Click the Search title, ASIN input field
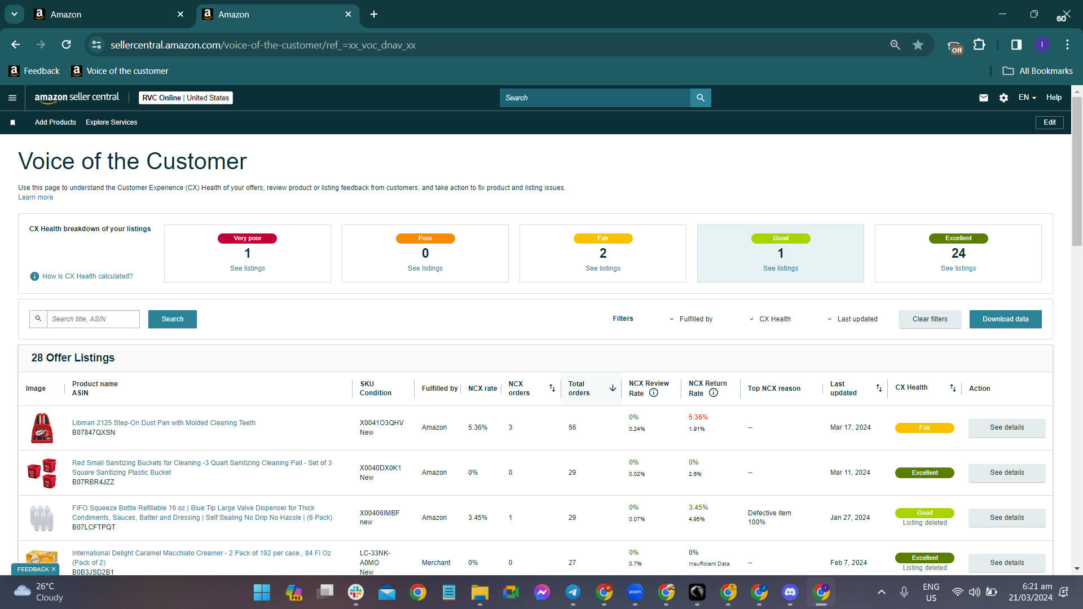The image size is (1083, 609). pos(93,319)
